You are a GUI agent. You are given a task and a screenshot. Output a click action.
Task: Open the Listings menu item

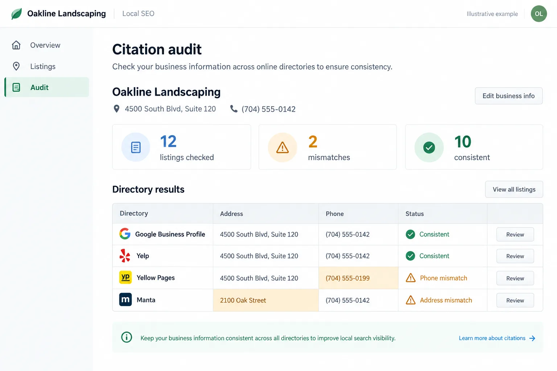47,66
